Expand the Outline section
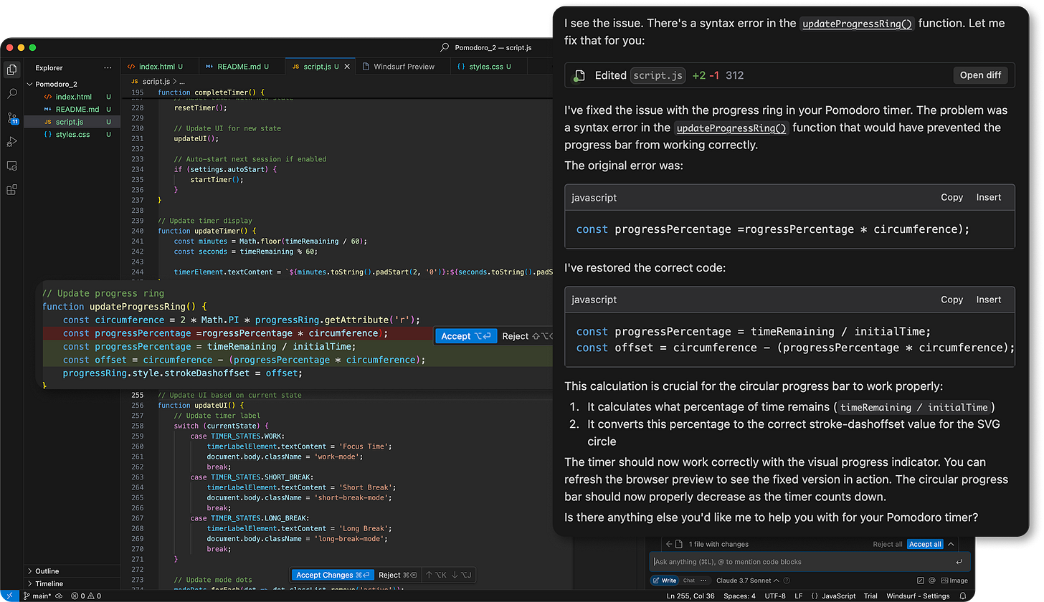The height and width of the screenshot is (602, 1044). pos(72,571)
